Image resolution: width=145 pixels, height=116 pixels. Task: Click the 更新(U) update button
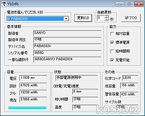[83, 18]
